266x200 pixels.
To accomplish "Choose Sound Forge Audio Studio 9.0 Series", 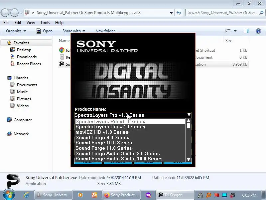I will (130, 153).
